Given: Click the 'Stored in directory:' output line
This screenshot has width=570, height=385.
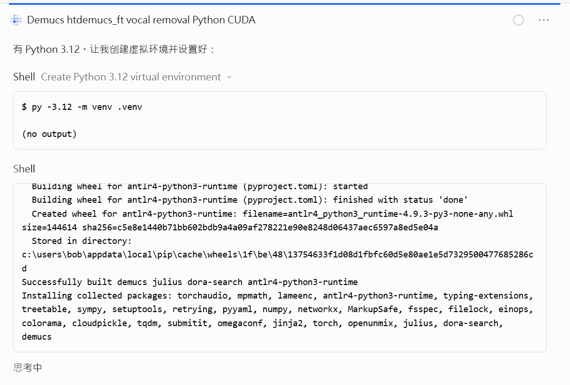Looking at the screenshot, I should [82, 241].
